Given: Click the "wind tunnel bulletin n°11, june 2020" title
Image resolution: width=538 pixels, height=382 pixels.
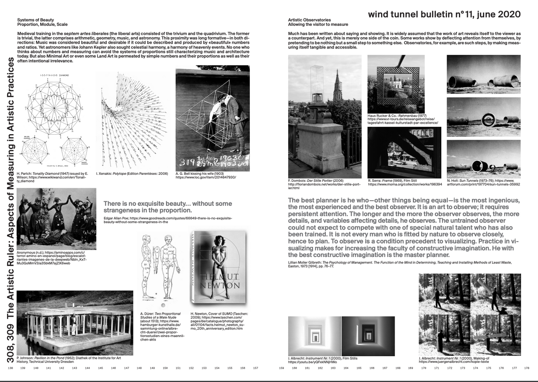Looking at the screenshot, I should pos(444,14).
